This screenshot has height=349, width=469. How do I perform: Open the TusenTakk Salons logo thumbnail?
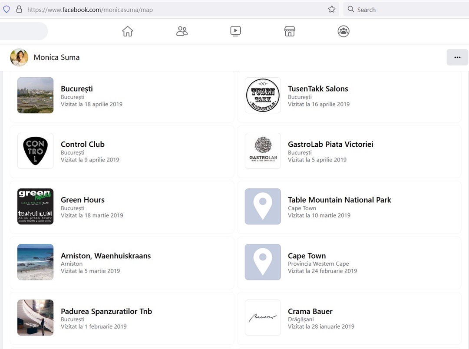click(263, 95)
